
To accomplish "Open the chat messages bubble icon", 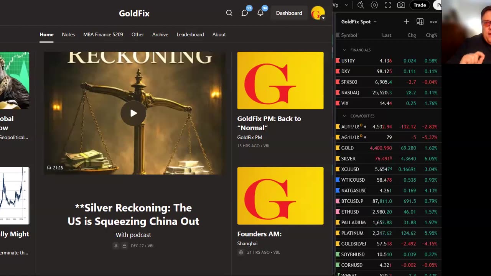I will click(x=245, y=13).
